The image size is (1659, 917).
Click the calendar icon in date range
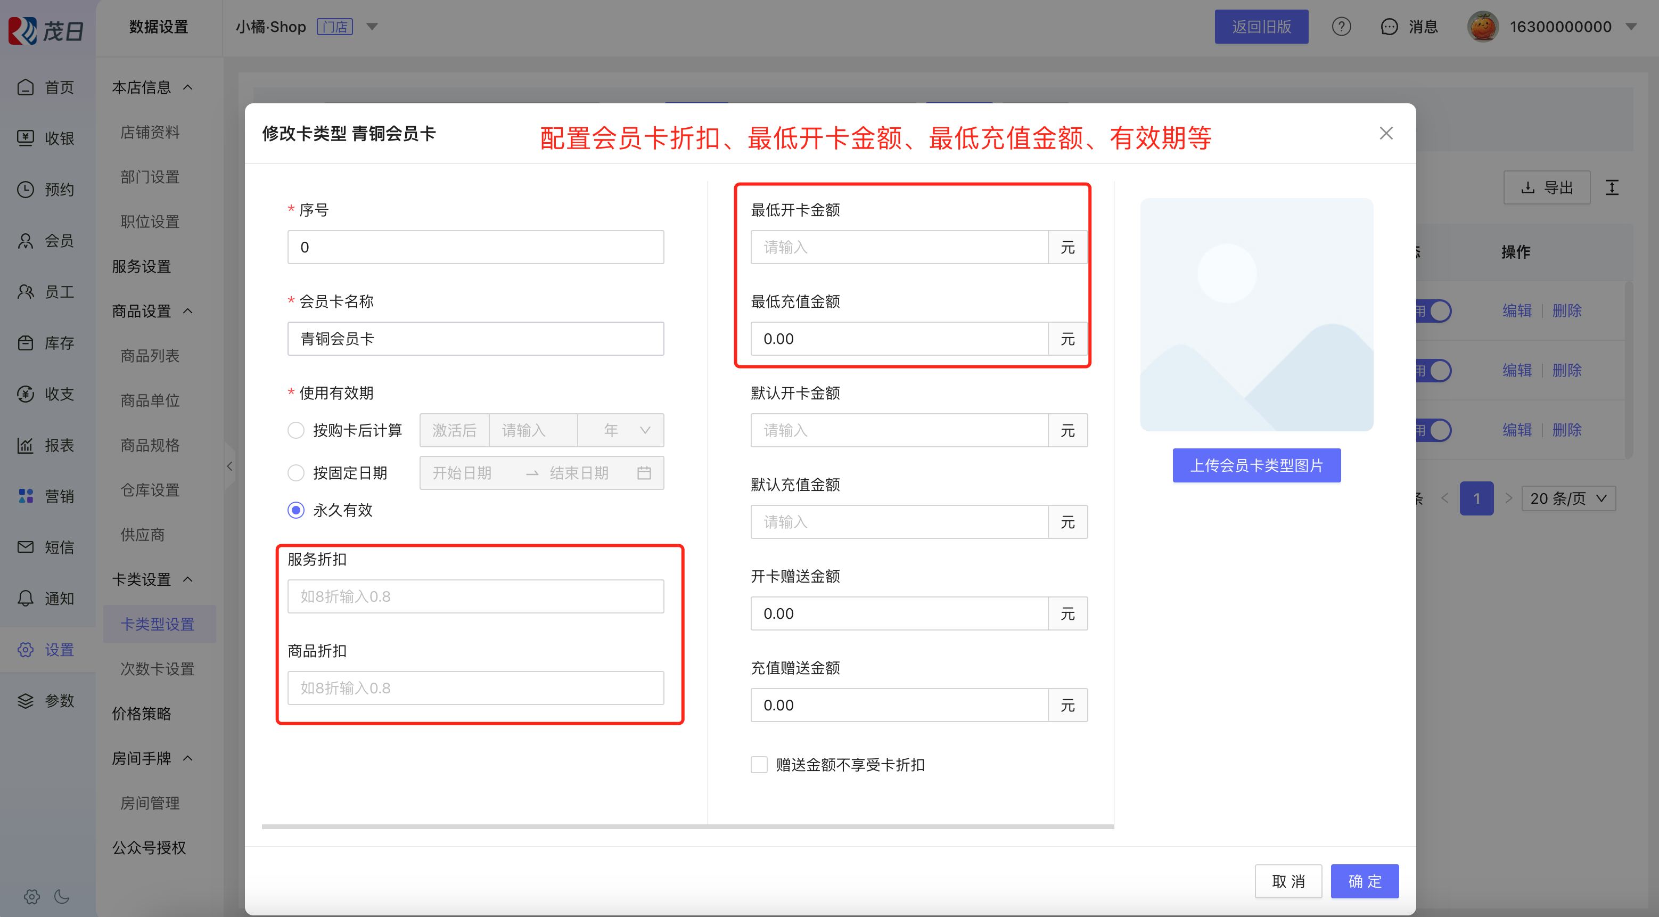point(643,473)
